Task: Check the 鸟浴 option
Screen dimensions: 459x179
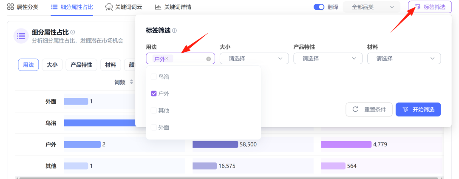Action: [x=154, y=77]
